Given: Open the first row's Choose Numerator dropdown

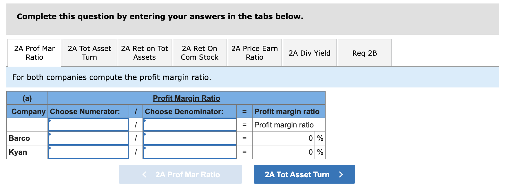Looking at the screenshot, I should (x=88, y=125).
